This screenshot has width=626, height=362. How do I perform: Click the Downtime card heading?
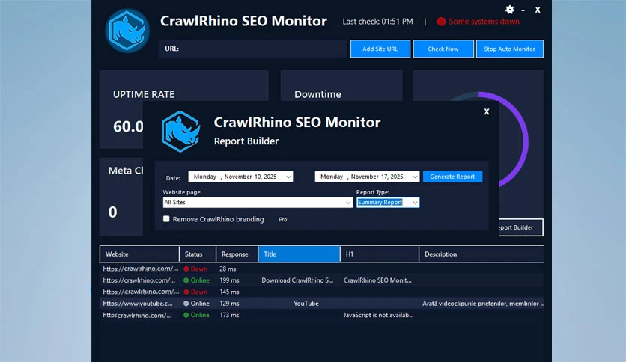pyautogui.click(x=317, y=94)
